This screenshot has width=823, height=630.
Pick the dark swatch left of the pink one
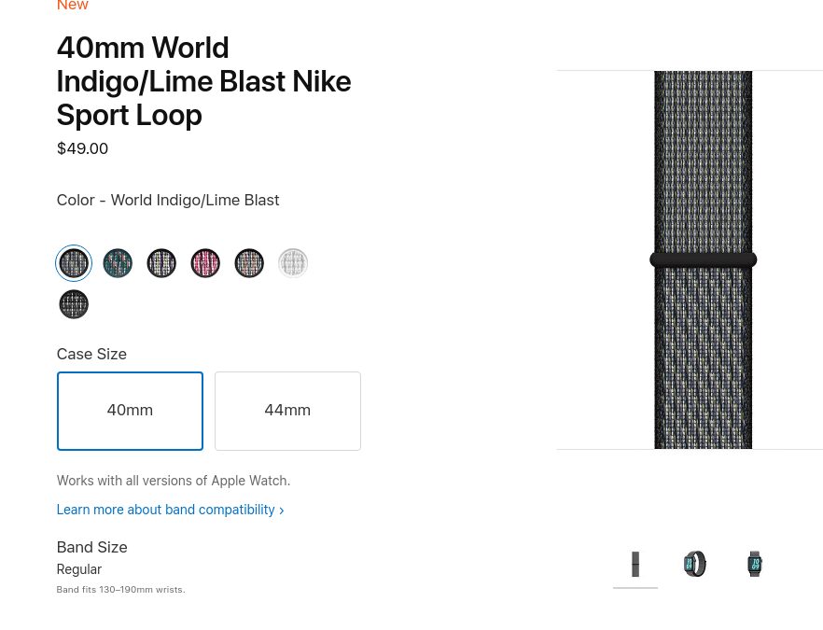(x=161, y=263)
